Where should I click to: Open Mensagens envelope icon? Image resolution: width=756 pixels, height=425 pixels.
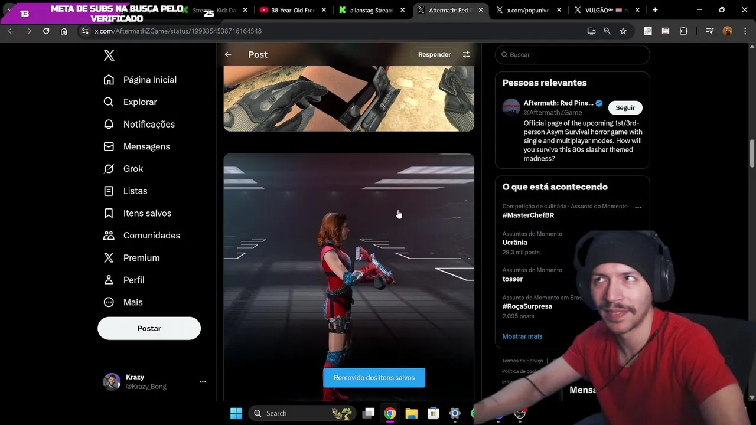(109, 146)
